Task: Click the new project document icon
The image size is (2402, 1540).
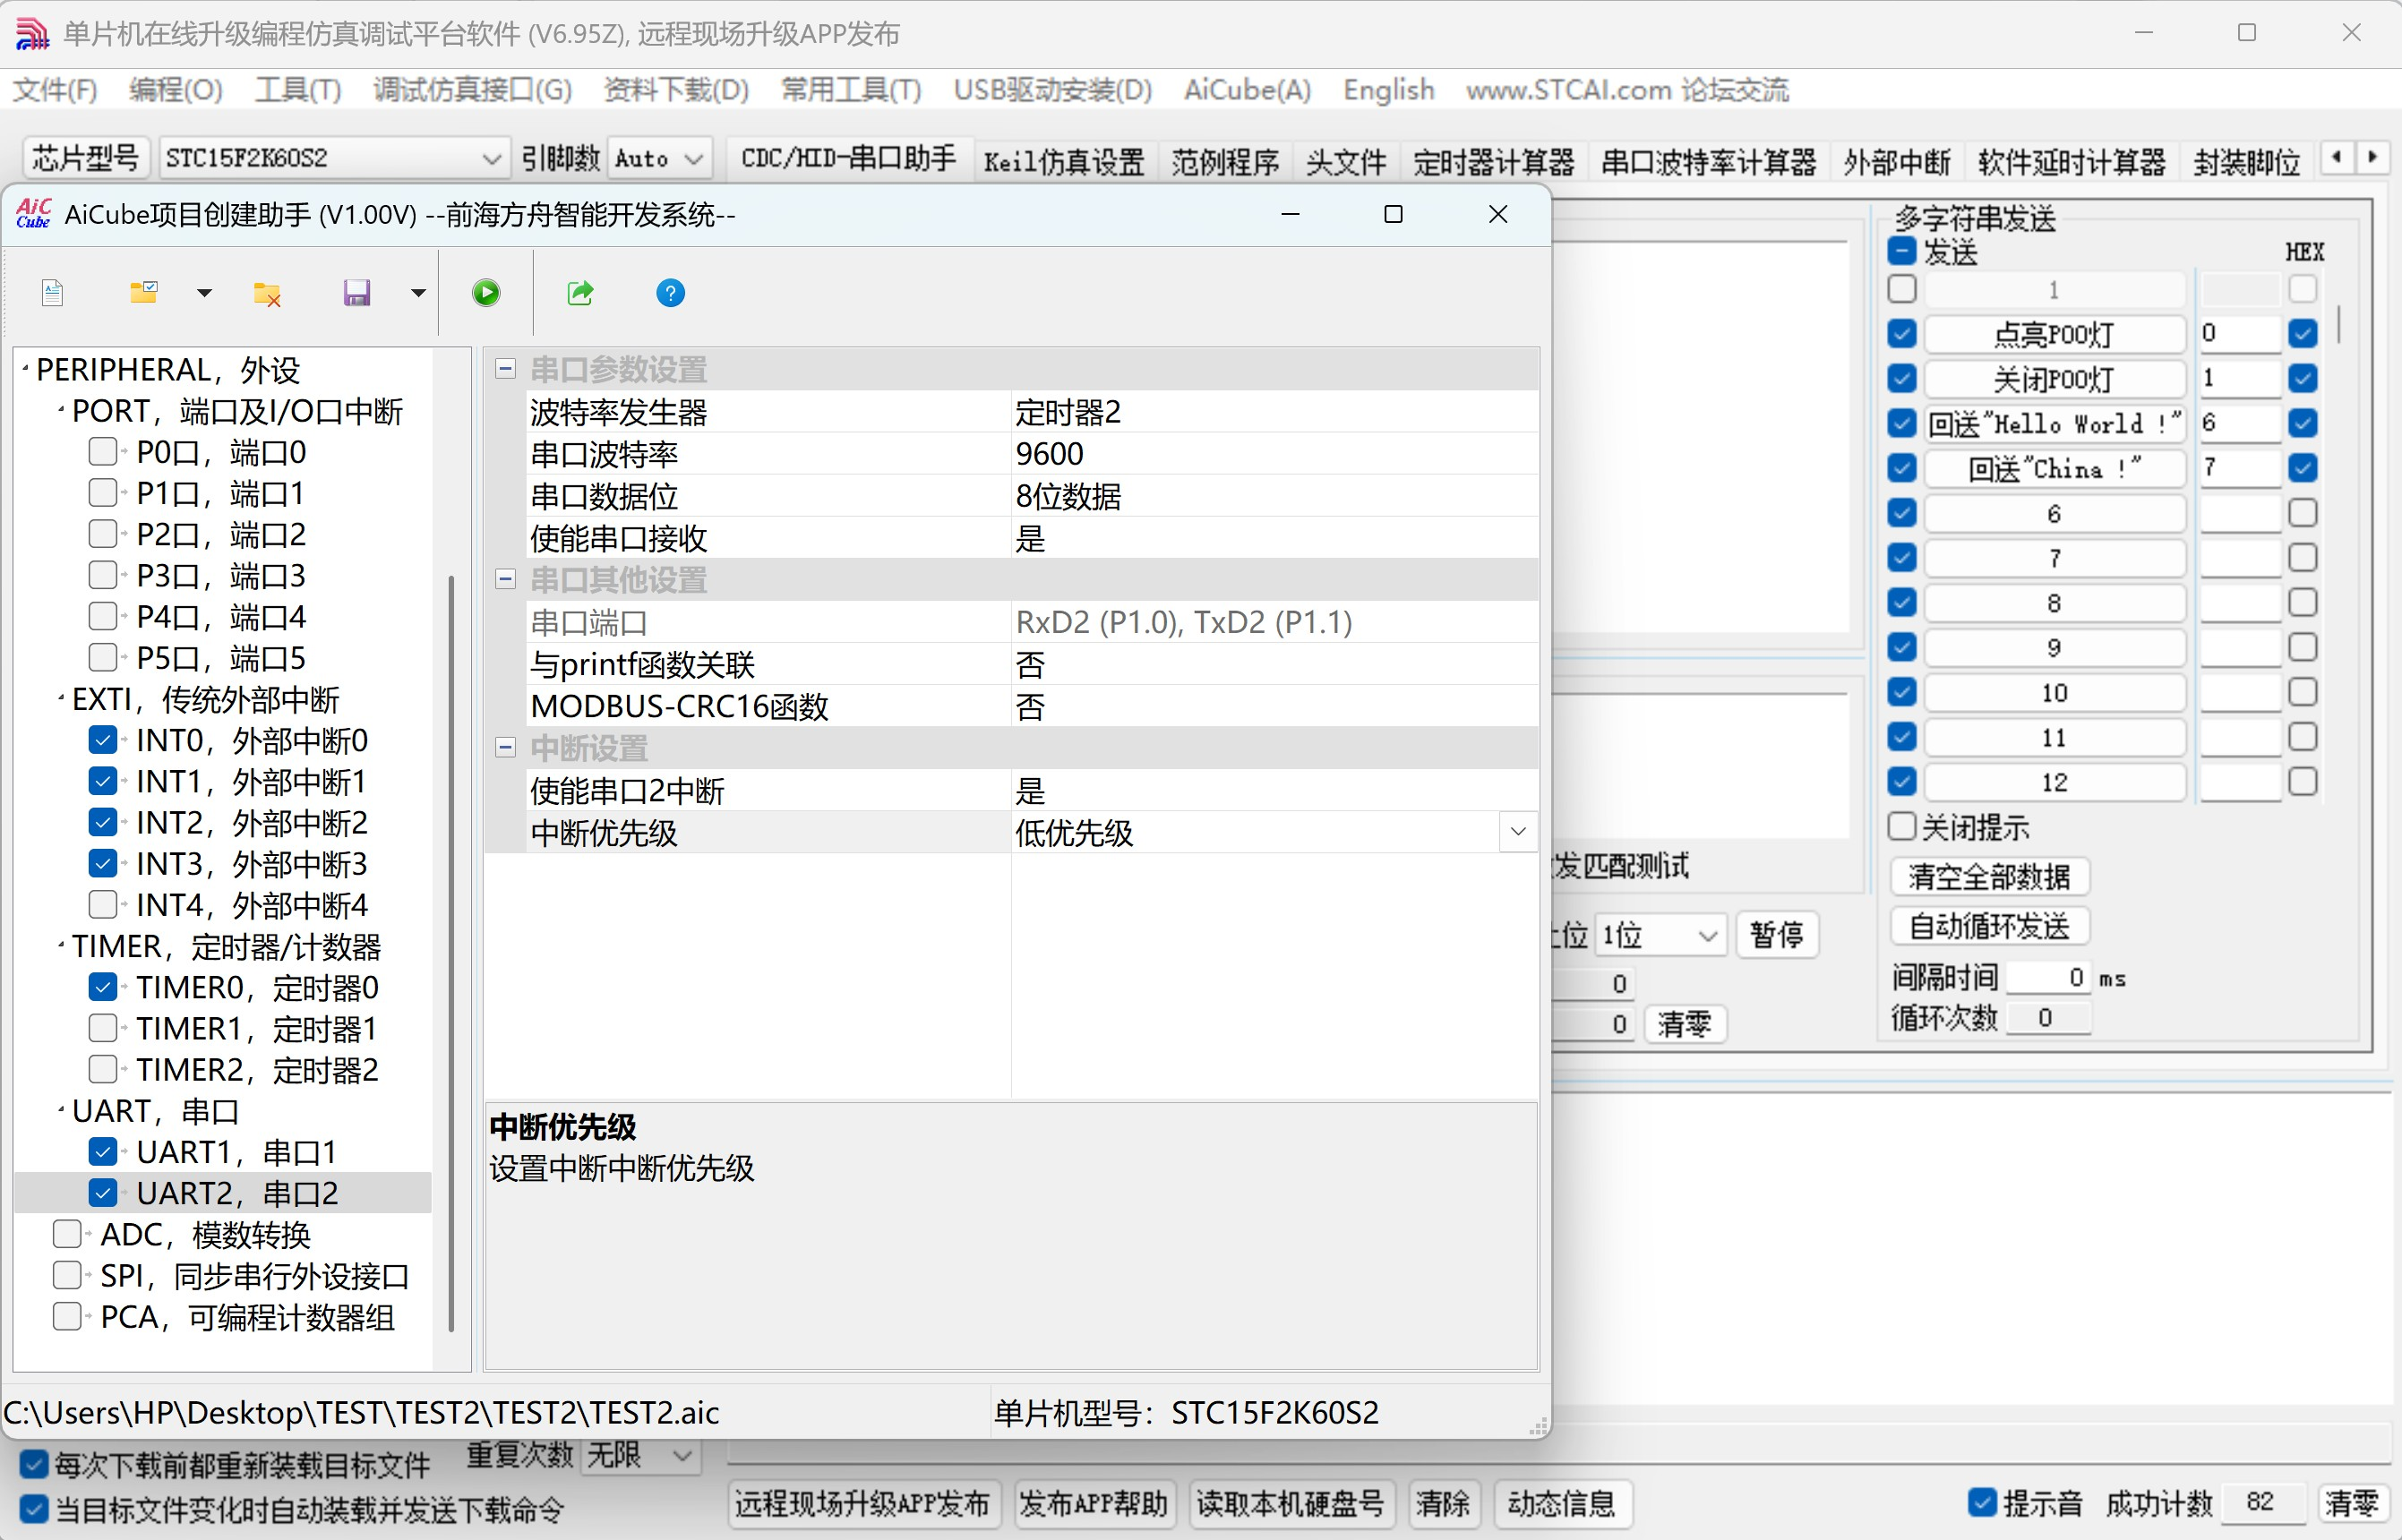Action: tap(53, 293)
